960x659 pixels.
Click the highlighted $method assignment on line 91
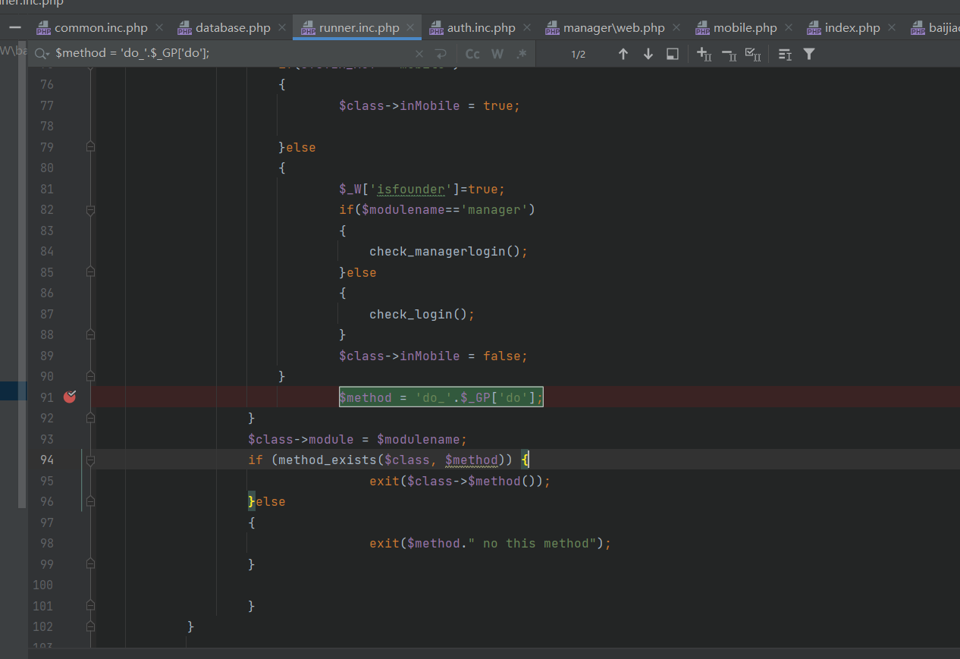coord(441,397)
